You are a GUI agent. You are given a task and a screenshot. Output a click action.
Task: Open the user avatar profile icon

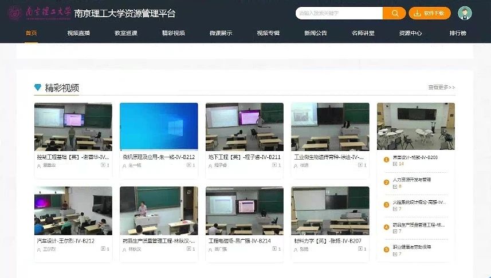[x=465, y=13]
